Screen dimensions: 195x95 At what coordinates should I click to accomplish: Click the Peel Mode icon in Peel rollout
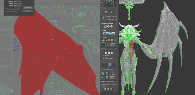(109, 53)
